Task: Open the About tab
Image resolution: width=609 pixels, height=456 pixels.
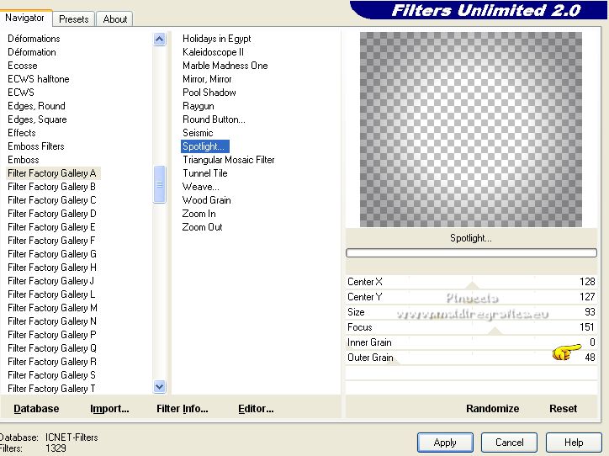Action: [115, 19]
